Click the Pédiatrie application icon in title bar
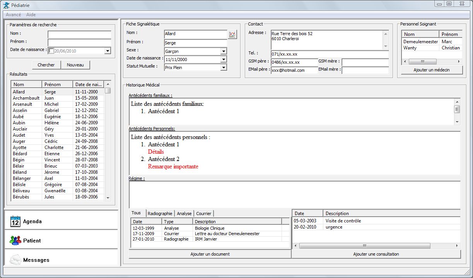 [x=6, y=5]
